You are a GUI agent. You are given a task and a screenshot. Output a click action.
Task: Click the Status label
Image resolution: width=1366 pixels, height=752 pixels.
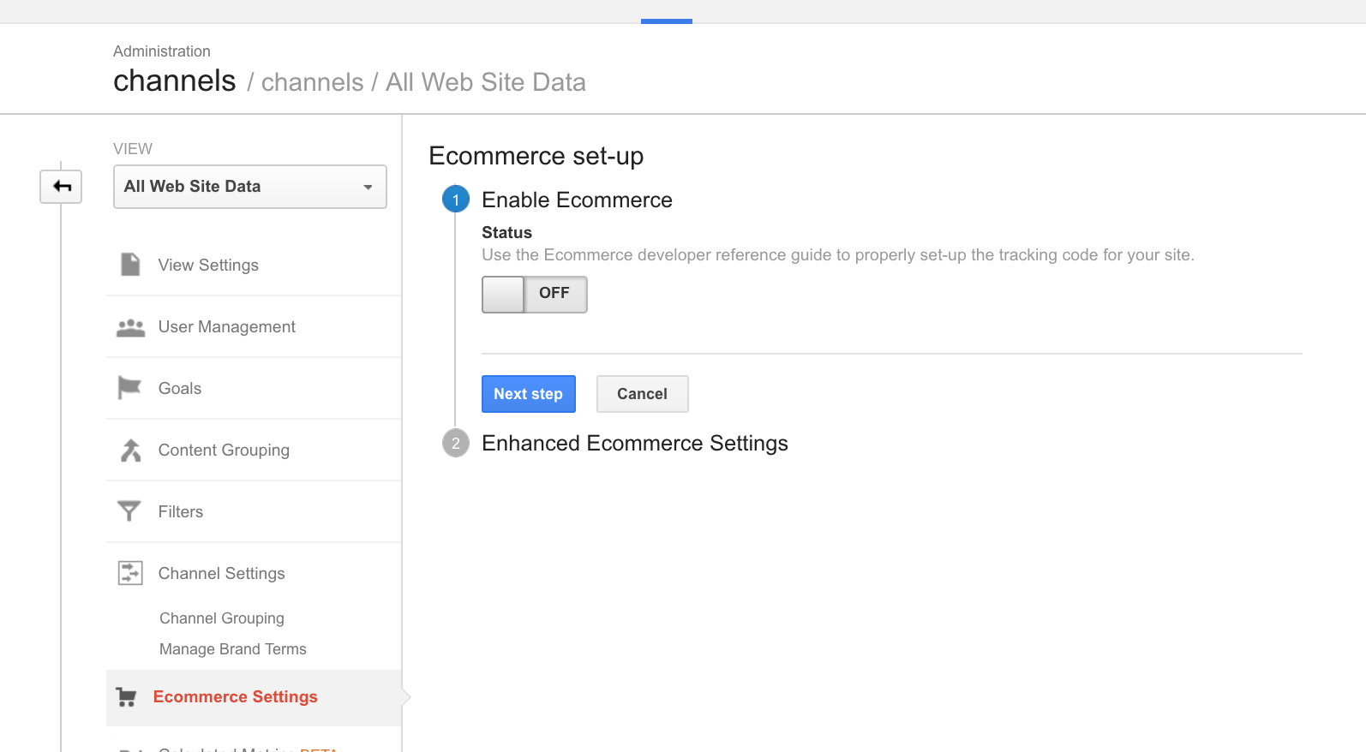click(506, 232)
